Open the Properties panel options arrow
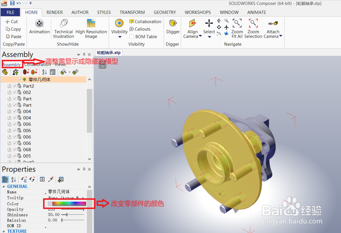The width and height of the screenshot is (341, 233). 78,169
